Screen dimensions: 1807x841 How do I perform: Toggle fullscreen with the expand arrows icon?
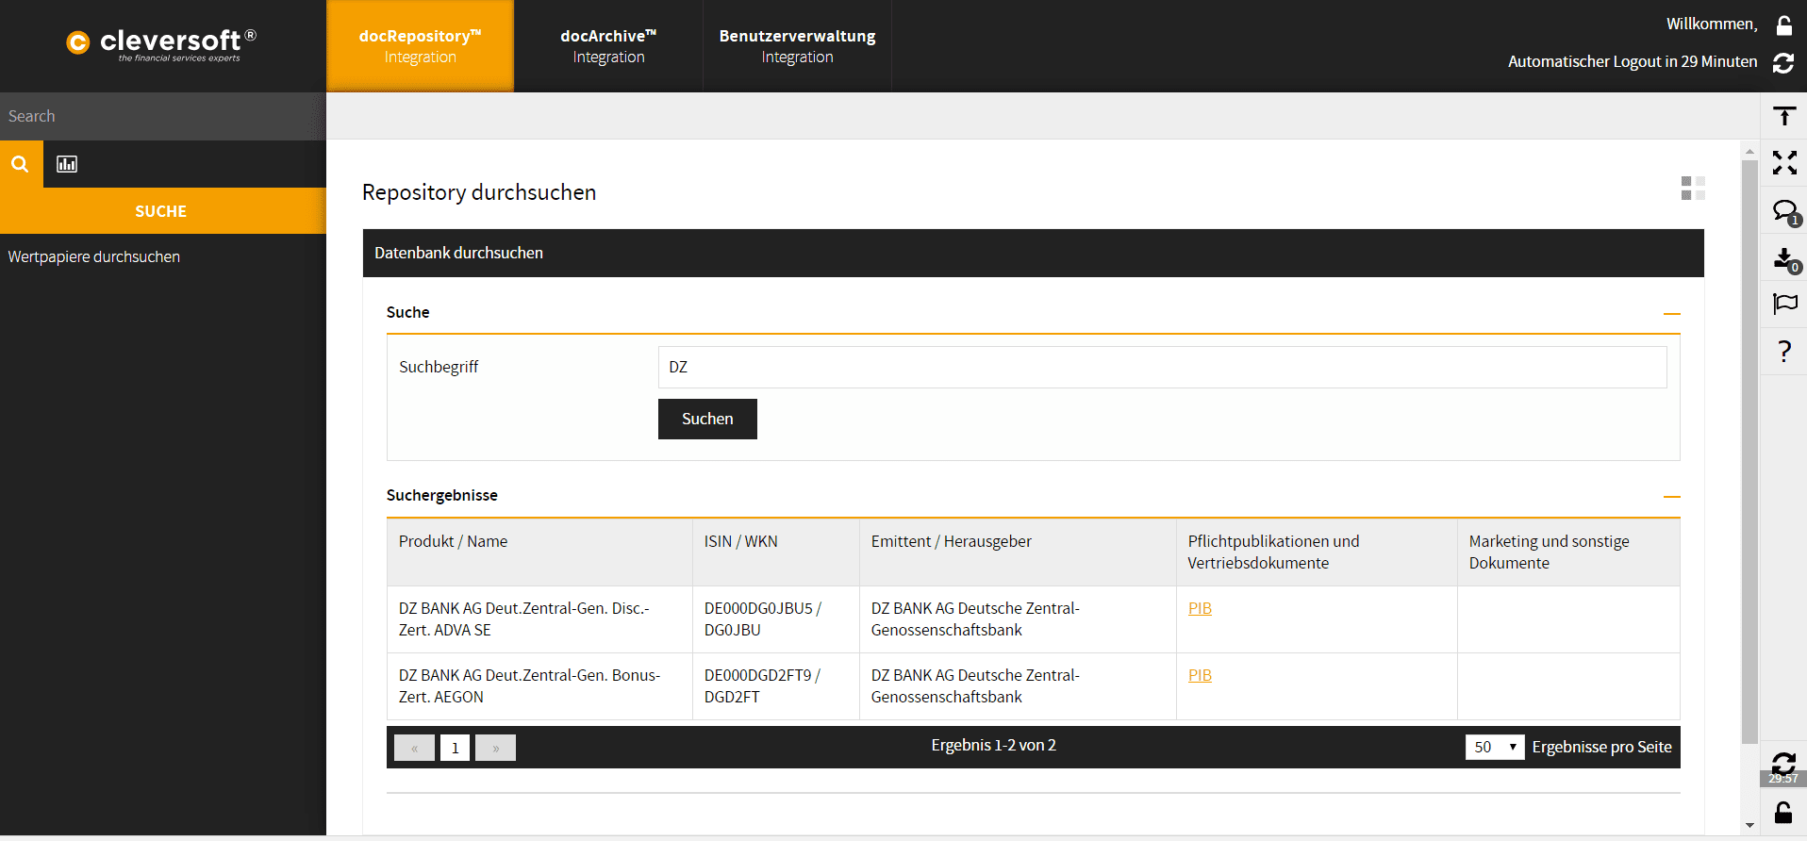[1783, 162]
